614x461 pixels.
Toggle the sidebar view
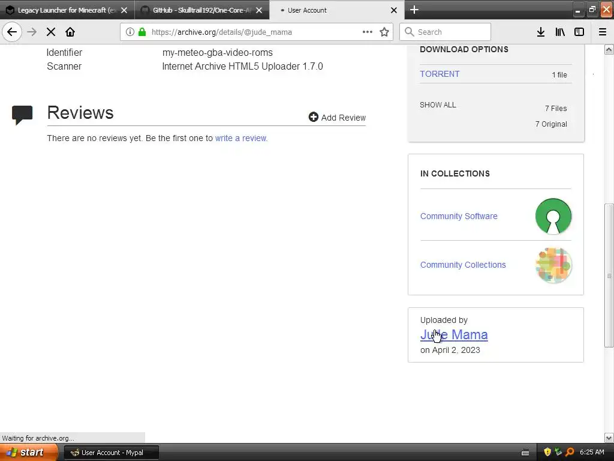pos(579,32)
